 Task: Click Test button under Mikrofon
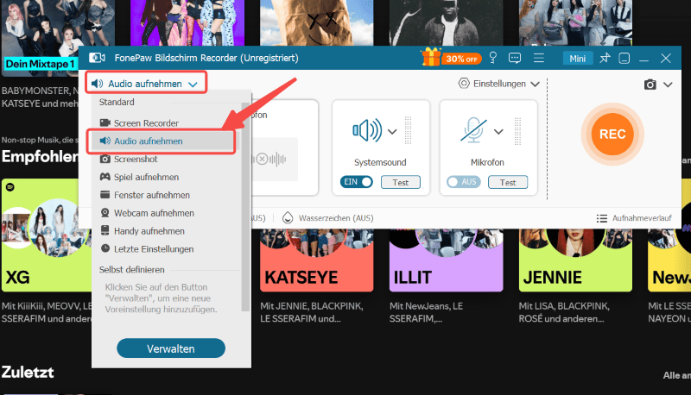(x=507, y=182)
